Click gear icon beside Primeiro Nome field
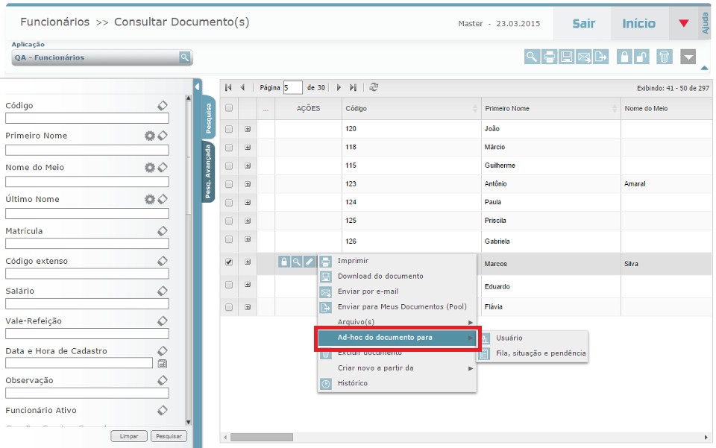716x448 pixels. pos(149,136)
